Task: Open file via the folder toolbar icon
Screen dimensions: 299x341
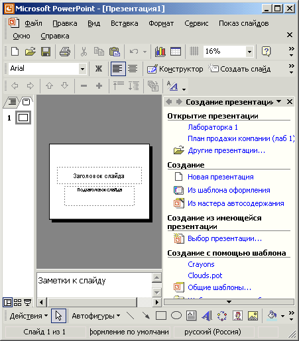Action: coord(30,52)
